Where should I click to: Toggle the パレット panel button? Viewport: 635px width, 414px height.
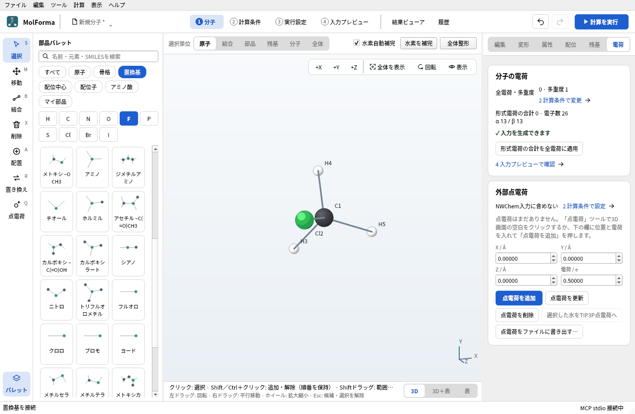coord(17,384)
